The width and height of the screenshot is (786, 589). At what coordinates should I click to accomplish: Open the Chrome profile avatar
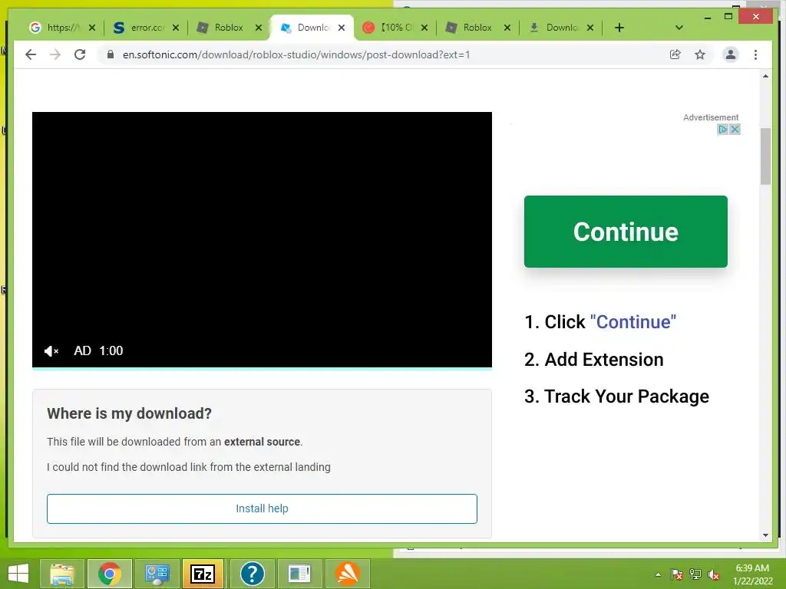coord(731,54)
